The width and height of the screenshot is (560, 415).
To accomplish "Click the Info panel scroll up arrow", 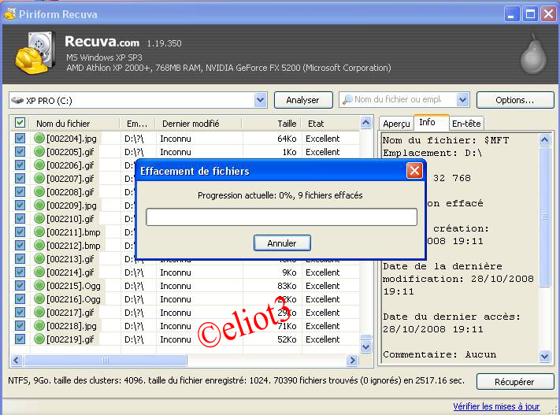I will [x=544, y=140].
